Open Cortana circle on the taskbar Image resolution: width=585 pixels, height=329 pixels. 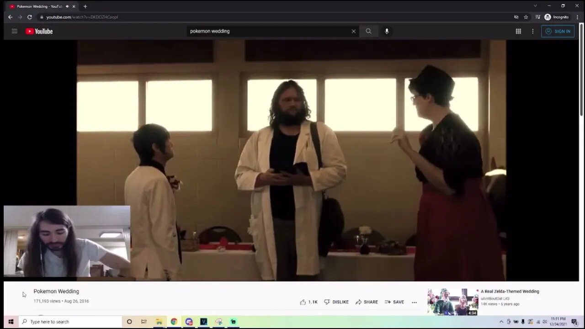pos(129,322)
